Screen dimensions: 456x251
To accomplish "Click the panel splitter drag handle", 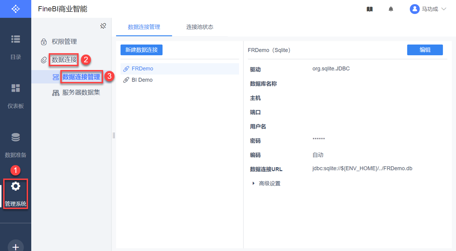I will click(x=114, y=135).
